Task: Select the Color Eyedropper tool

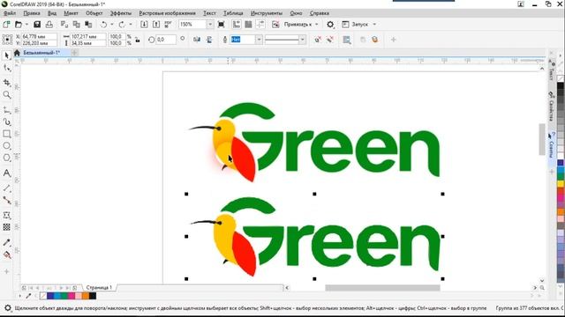Action: point(6,243)
